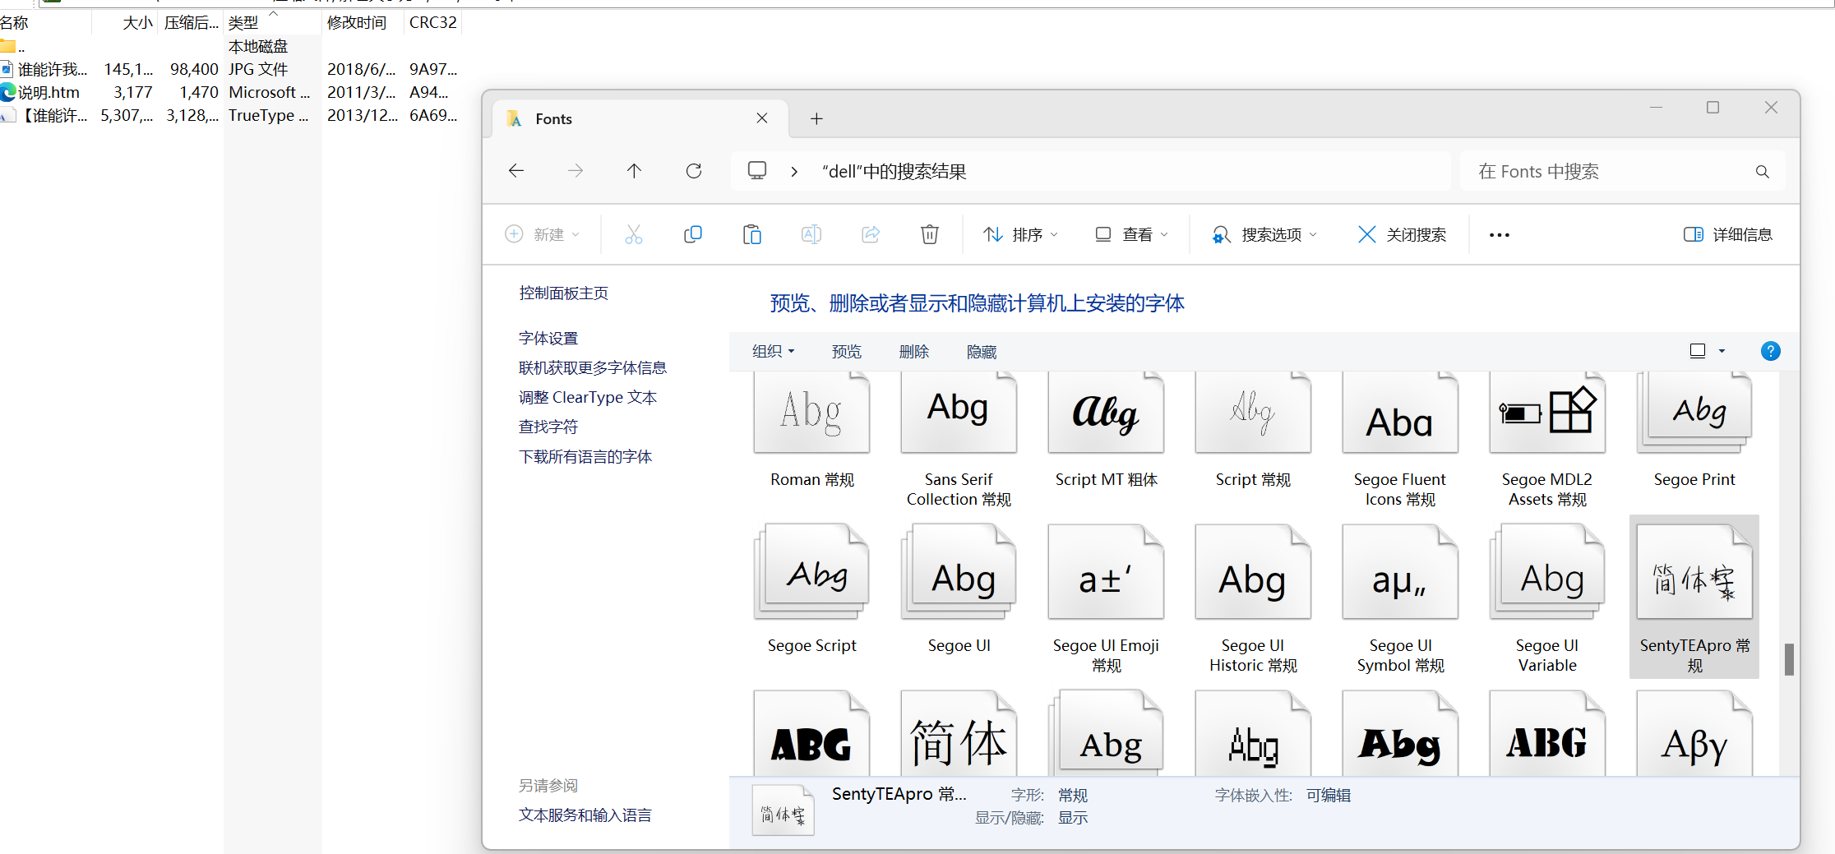Open the 新建 dropdown
This screenshot has height=854, width=1835.
click(543, 235)
